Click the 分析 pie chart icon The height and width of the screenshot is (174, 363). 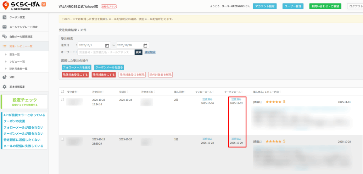click(x=5, y=77)
